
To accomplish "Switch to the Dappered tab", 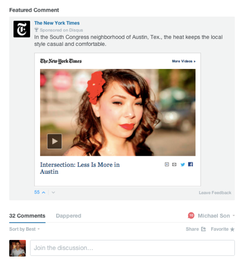I will 69,216.
